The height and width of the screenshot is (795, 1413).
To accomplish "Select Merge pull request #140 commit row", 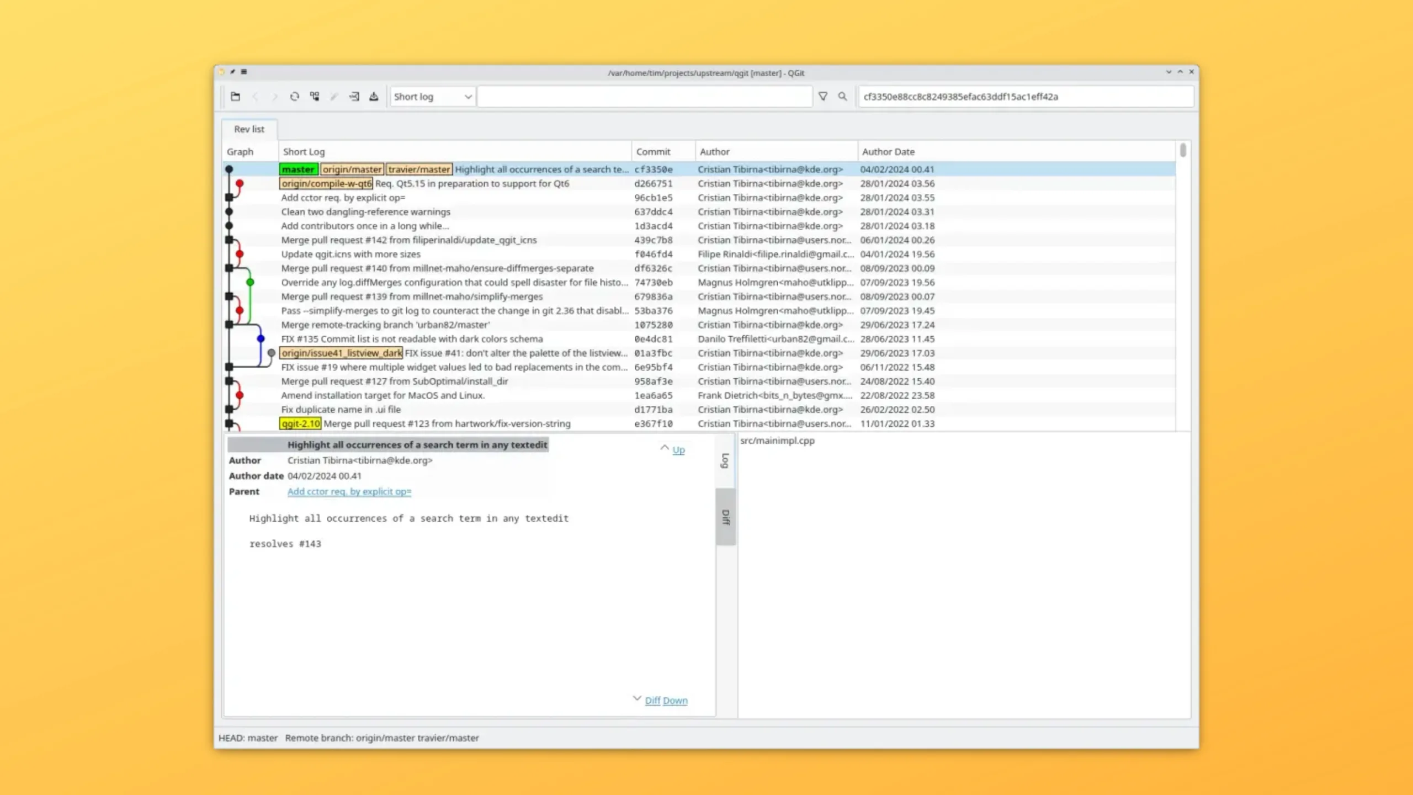I will pos(699,268).
